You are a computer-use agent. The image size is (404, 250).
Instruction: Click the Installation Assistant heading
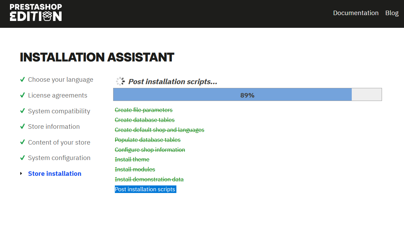[97, 57]
